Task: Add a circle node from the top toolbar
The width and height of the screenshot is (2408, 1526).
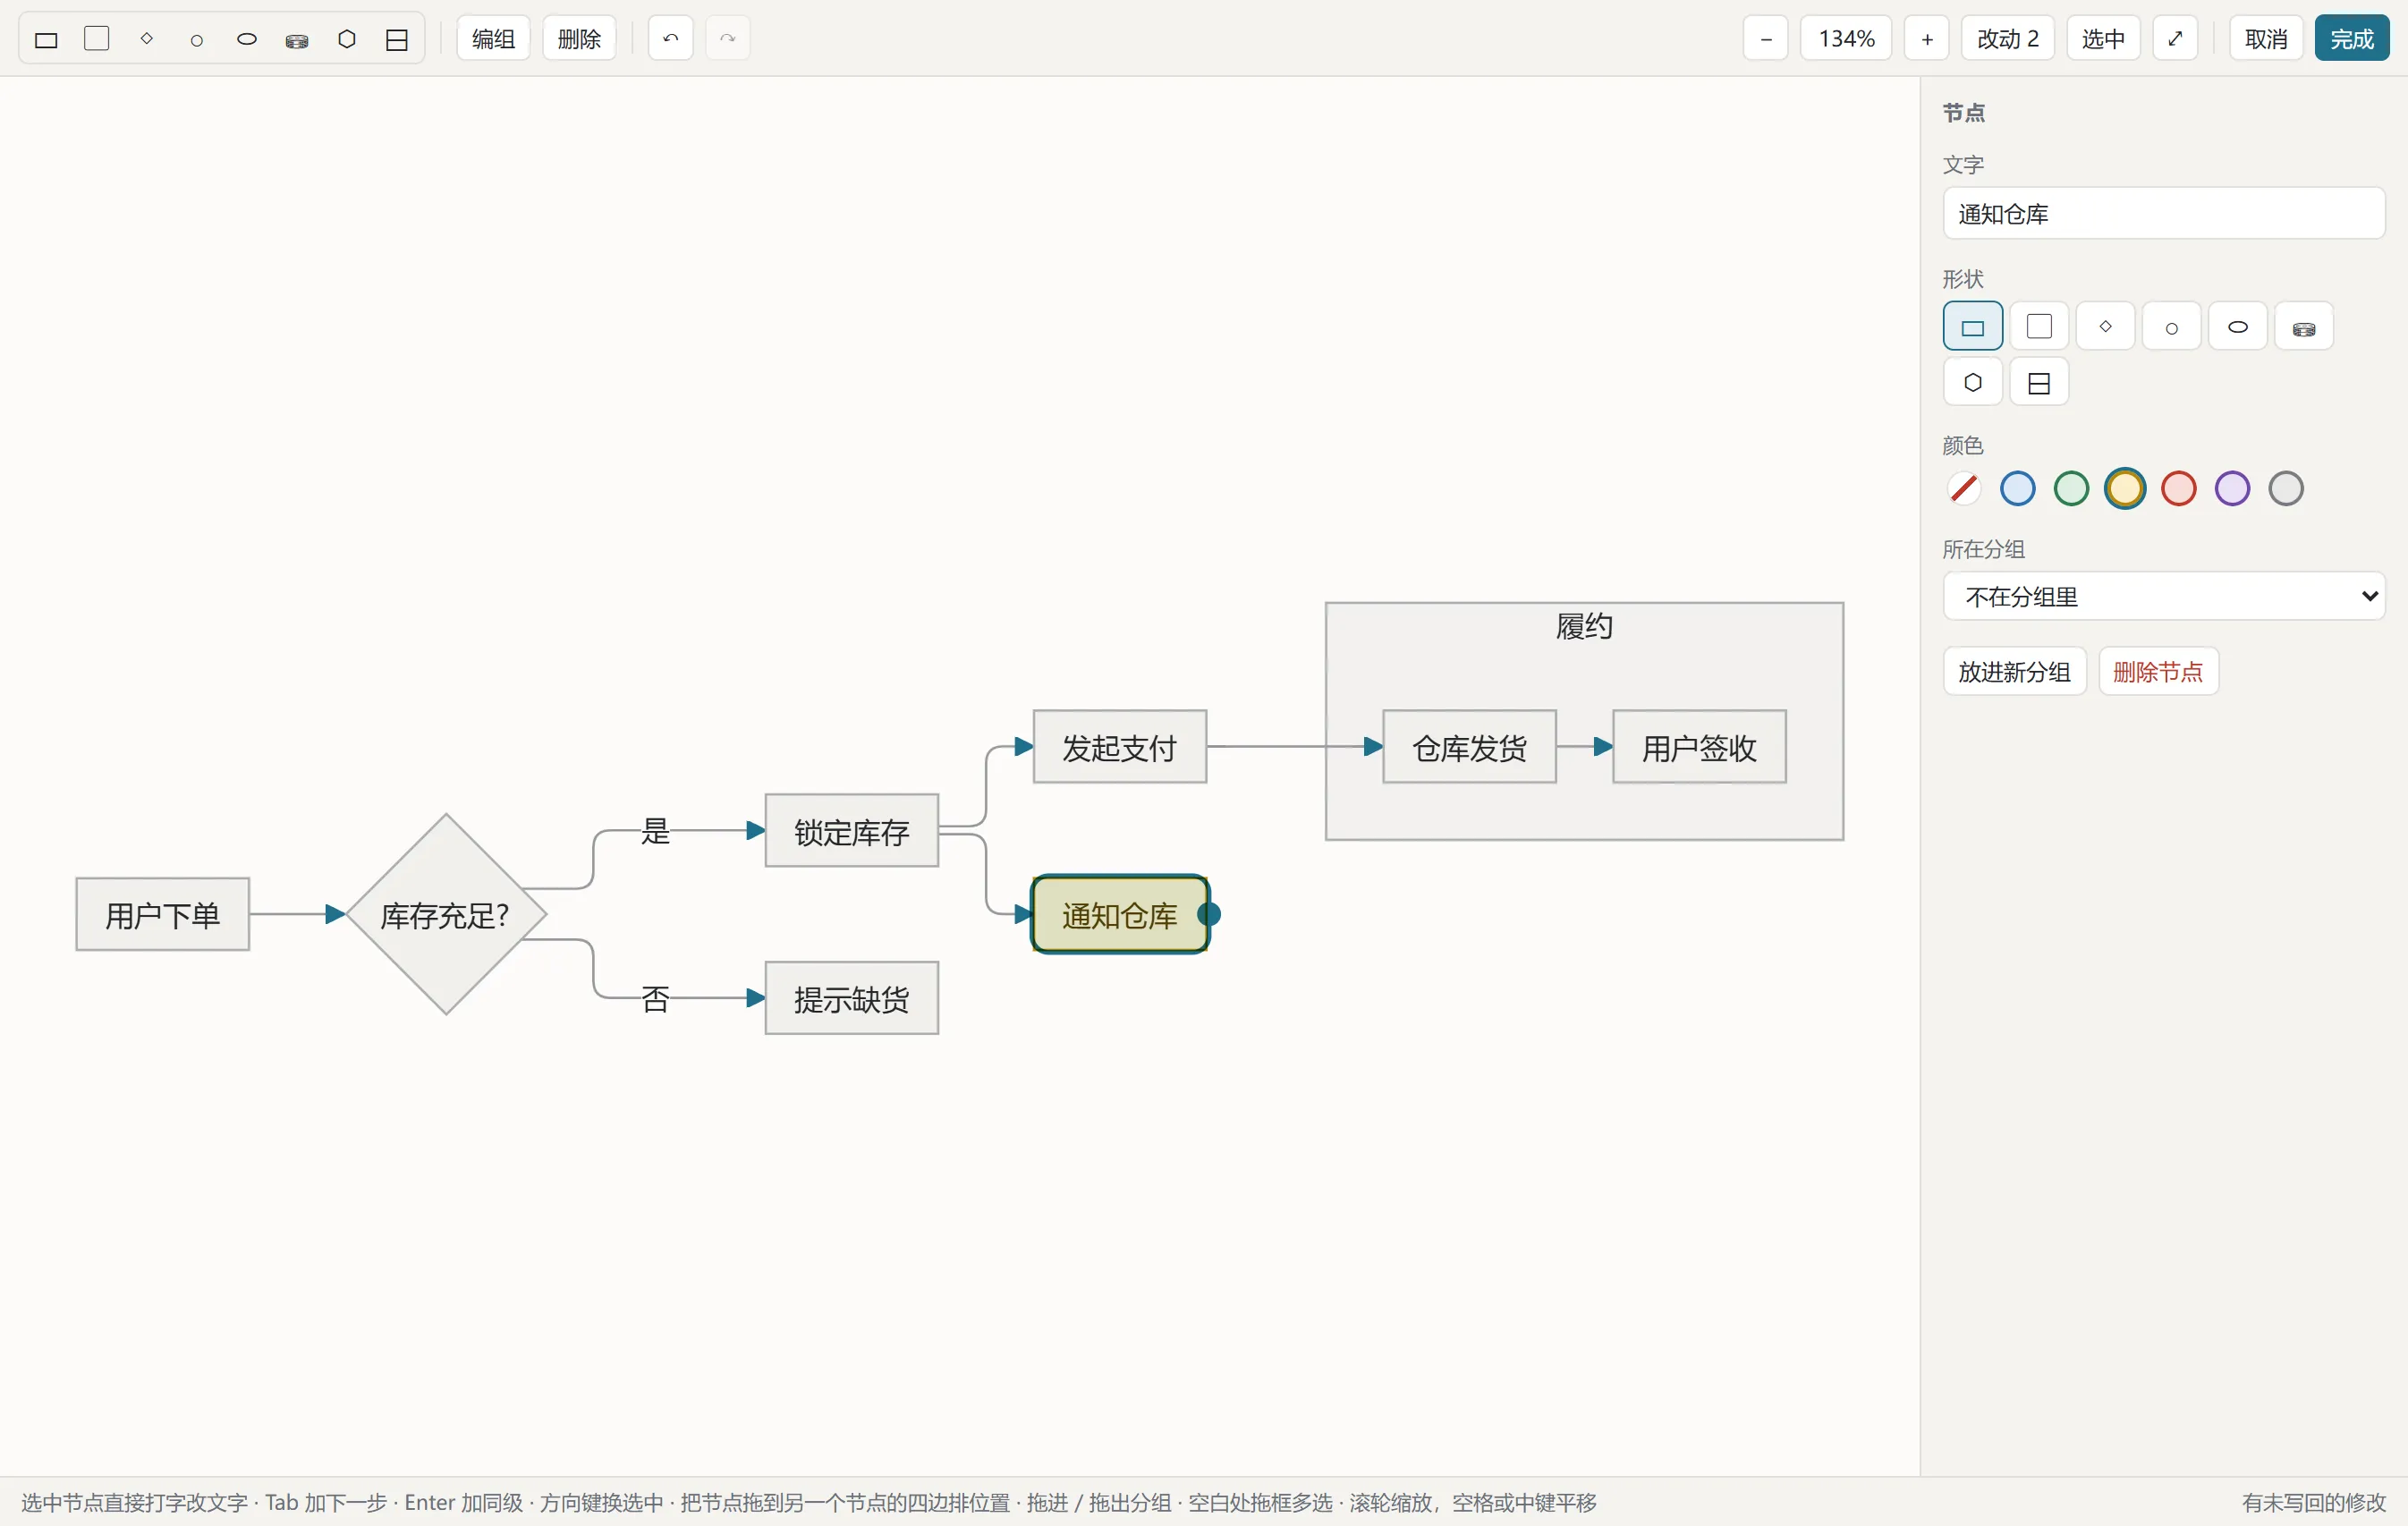Action: pyautogui.click(x=197, y=39)
